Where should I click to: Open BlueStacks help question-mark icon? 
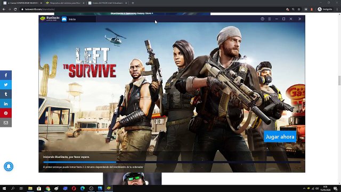click(263, 19)
